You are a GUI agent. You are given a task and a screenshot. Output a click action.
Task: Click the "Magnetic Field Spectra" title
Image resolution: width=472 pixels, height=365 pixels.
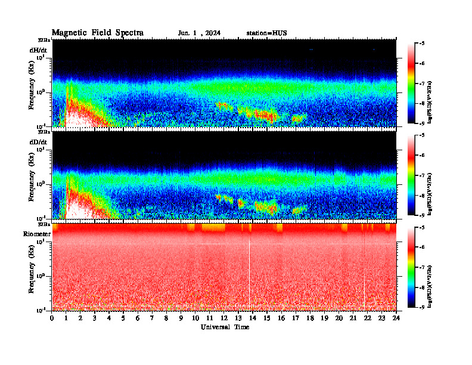(98, 33)
